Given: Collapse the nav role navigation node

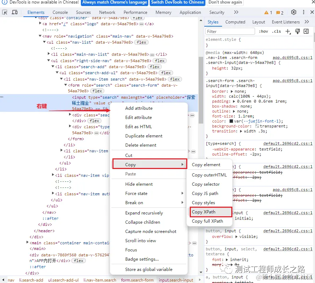Looking at the screenshot, I should [x=40, y=35].
